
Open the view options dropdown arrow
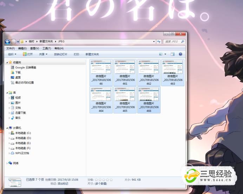point(165,54)
